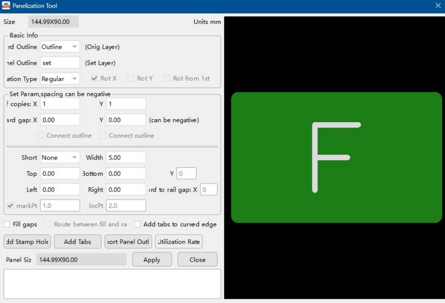Click the empty message text box at bottom
The width and height of the screenshot is (445, 303).
pyautogui.click(x=112, y=284)
